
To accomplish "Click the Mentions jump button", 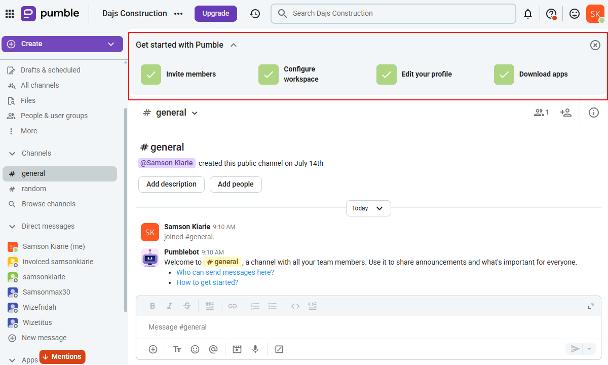I will coord(62,357).
